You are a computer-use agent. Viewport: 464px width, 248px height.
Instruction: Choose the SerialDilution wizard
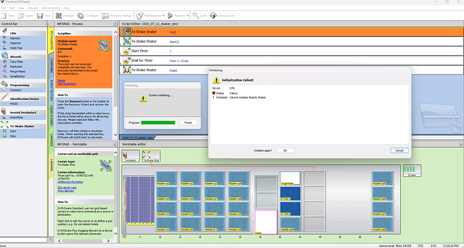point(17,76)
